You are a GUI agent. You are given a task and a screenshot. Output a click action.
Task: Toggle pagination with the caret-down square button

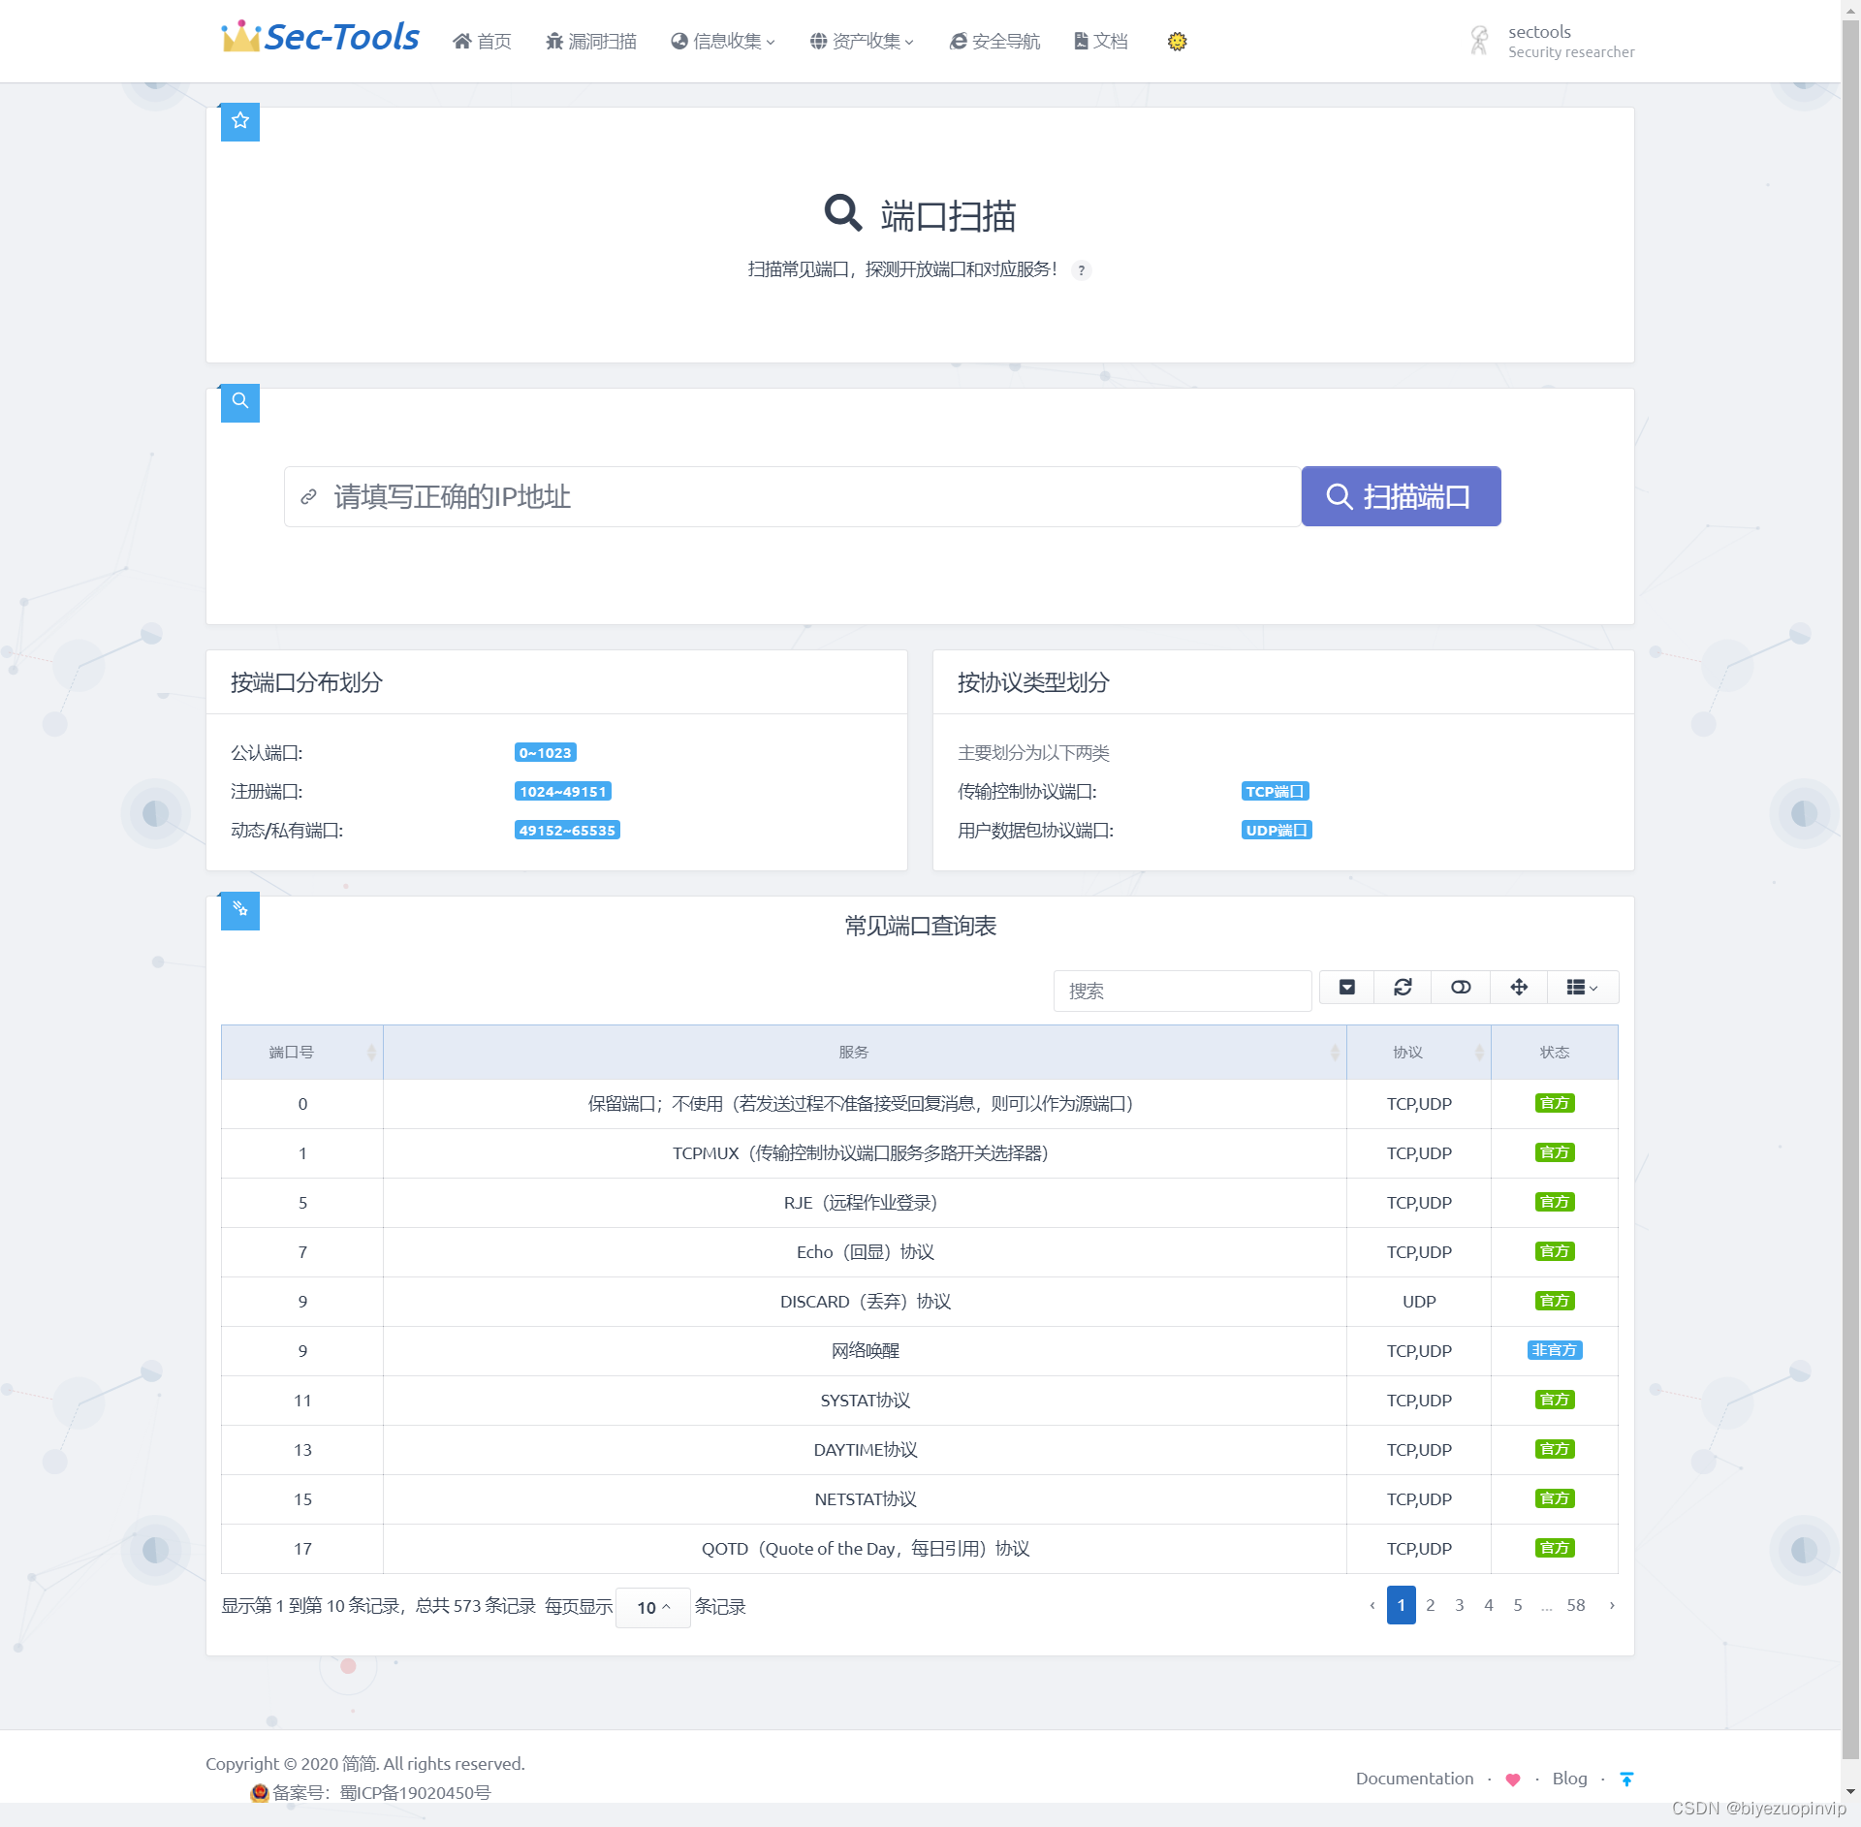tap(1346, 987)
